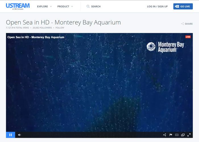Expand the Explore dropdown arrow

[x=51, y=6]
